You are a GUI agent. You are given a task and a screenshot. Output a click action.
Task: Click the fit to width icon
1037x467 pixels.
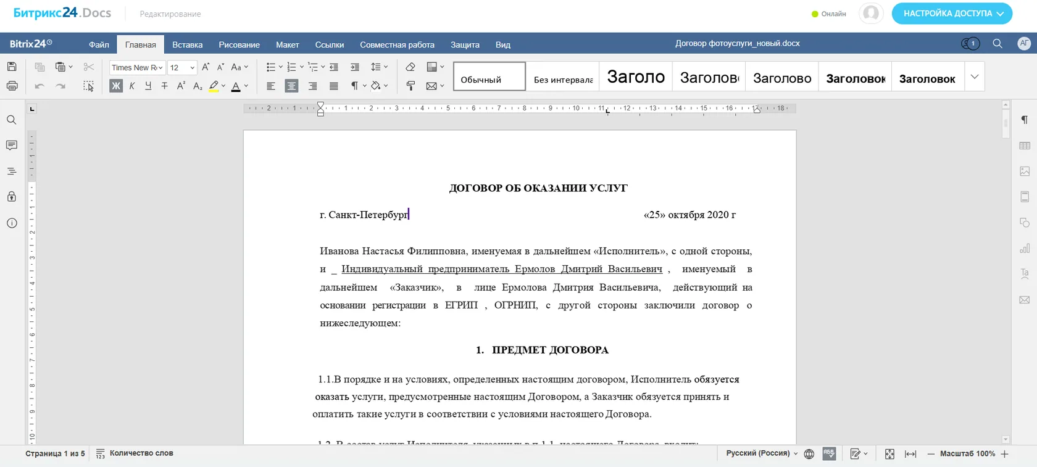point(910,454)
